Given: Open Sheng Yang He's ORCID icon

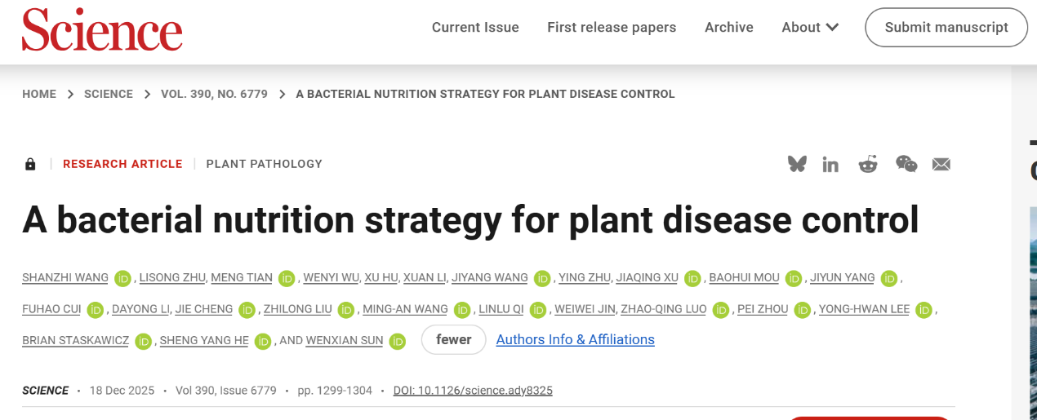Looking at the screenshot, I should 263,341.
